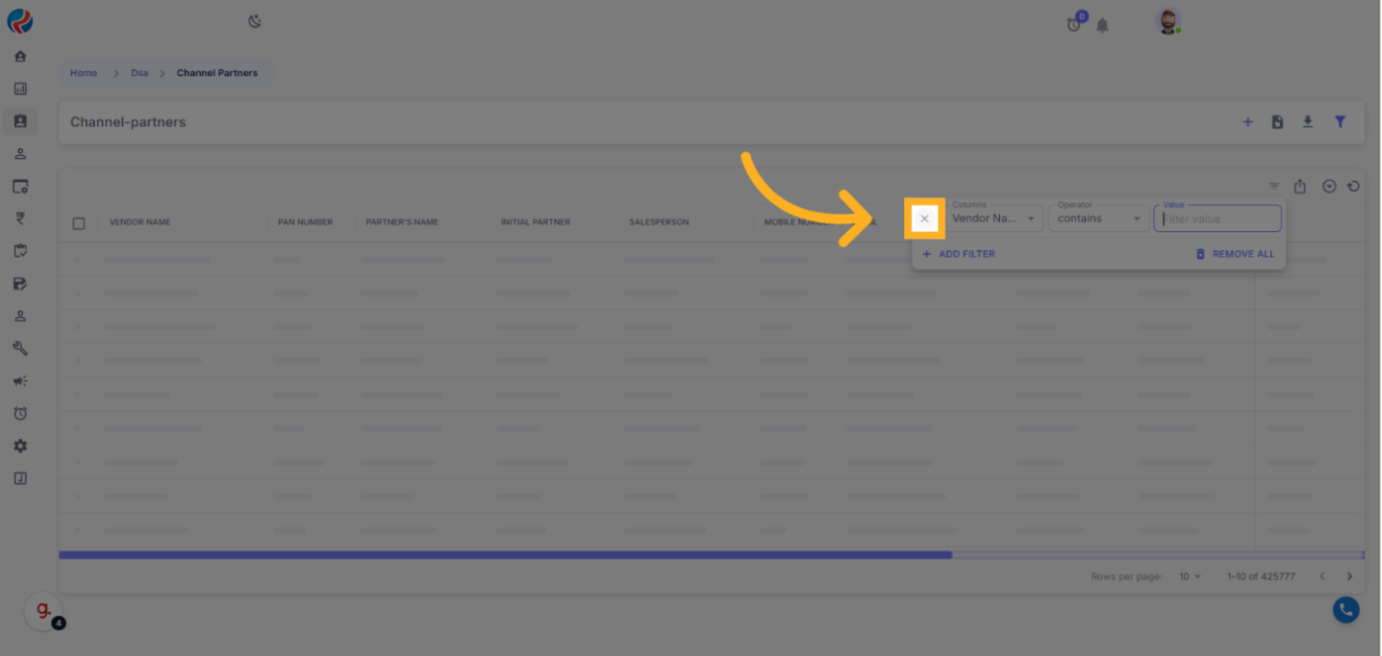Click the X to delete the filter row
The image size is (1382, 656).
pos(924,219)
